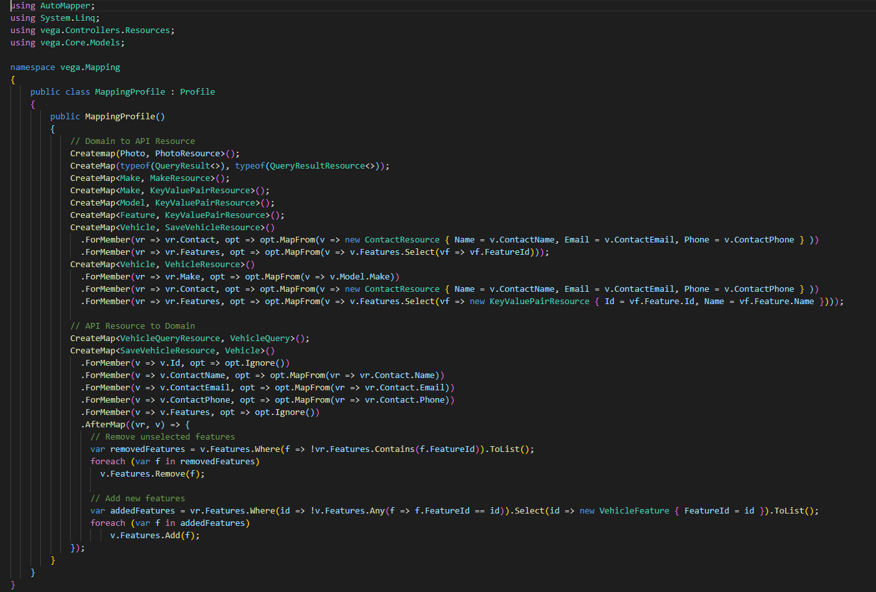Click 'vf.Feature.Name' in the KeyValuePairResource initializer
The image size is (876, 592).
click(x=777, y=302)
